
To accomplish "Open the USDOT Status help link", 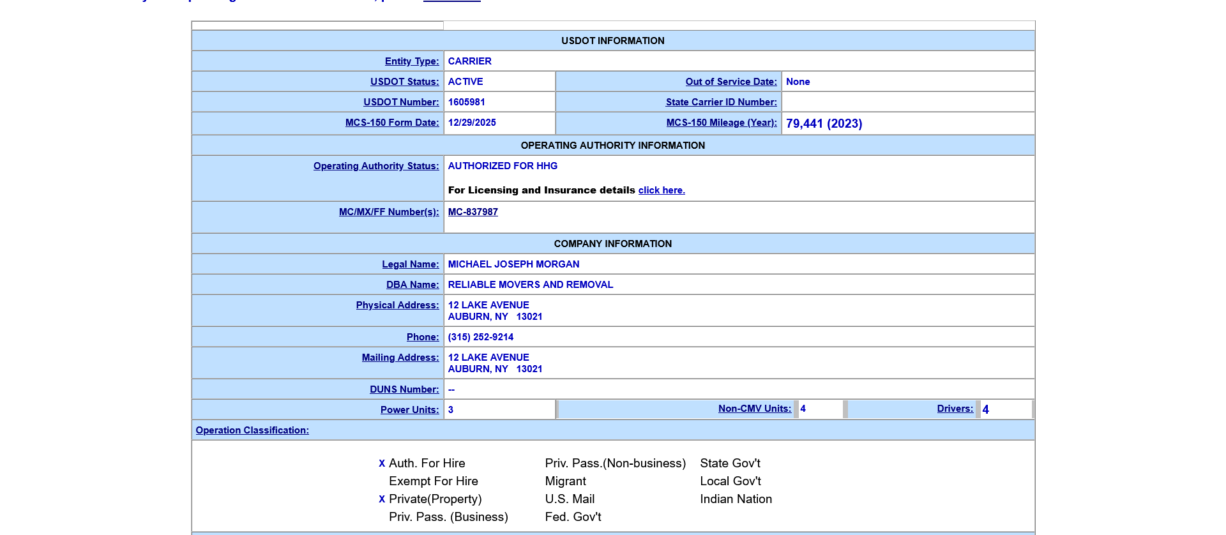I will (404, 82).
